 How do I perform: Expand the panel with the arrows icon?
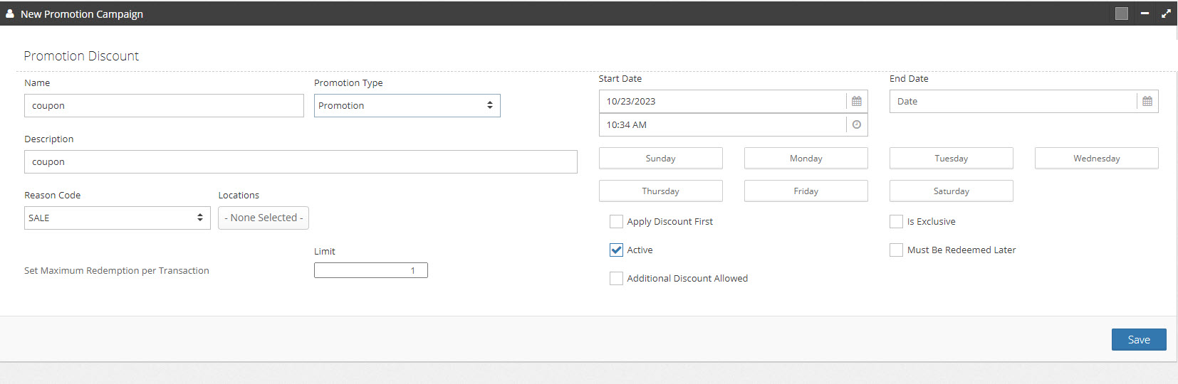[1166, 14]
